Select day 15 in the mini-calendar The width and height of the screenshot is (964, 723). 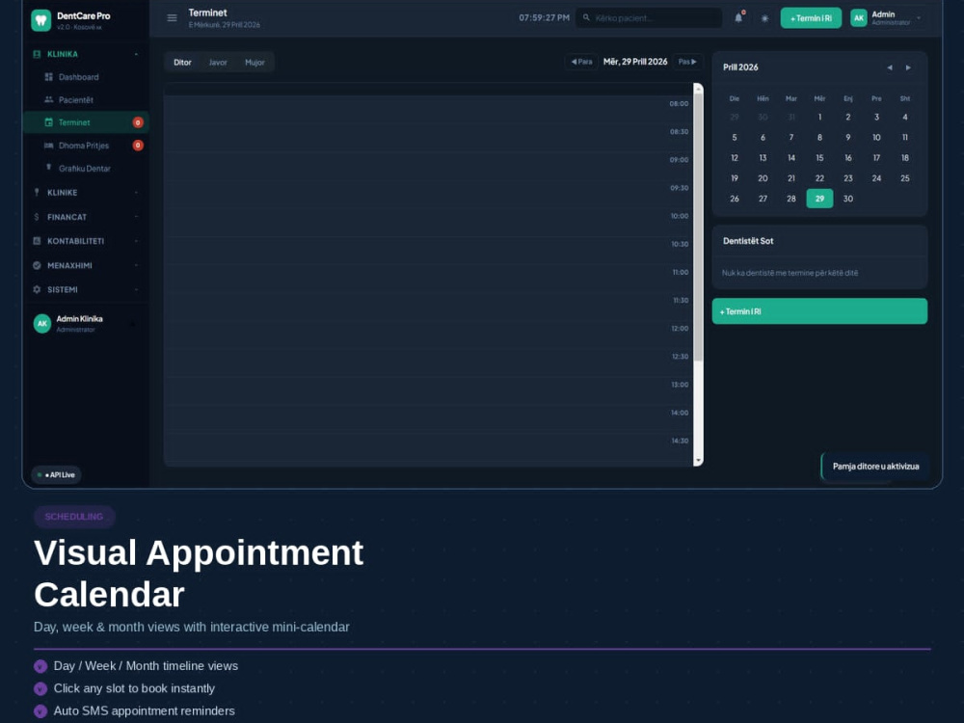tap(819, 158)
